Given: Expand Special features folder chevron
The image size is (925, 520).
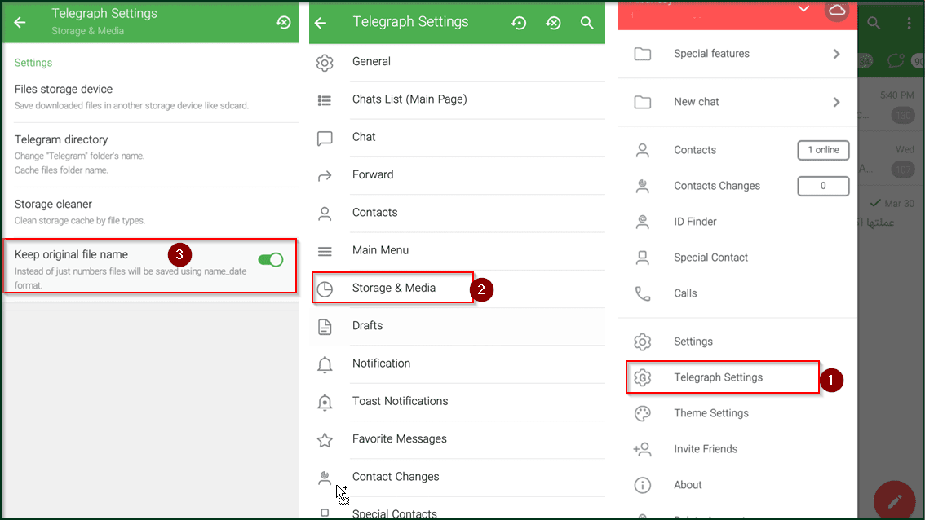Looking at the screenshot, I should [x=837, y=54].
